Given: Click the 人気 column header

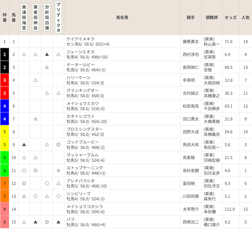Looking at the screenshot, I should 246,17.
